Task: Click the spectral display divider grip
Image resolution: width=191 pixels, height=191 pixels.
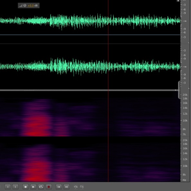Action: [x=29, y=90]
